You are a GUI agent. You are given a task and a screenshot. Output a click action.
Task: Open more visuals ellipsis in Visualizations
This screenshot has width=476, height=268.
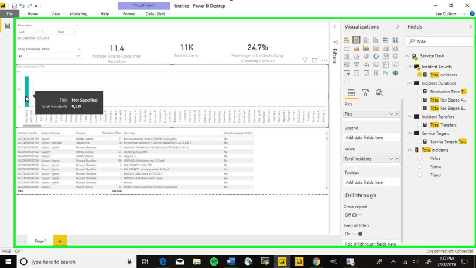[x=347, y=81]
